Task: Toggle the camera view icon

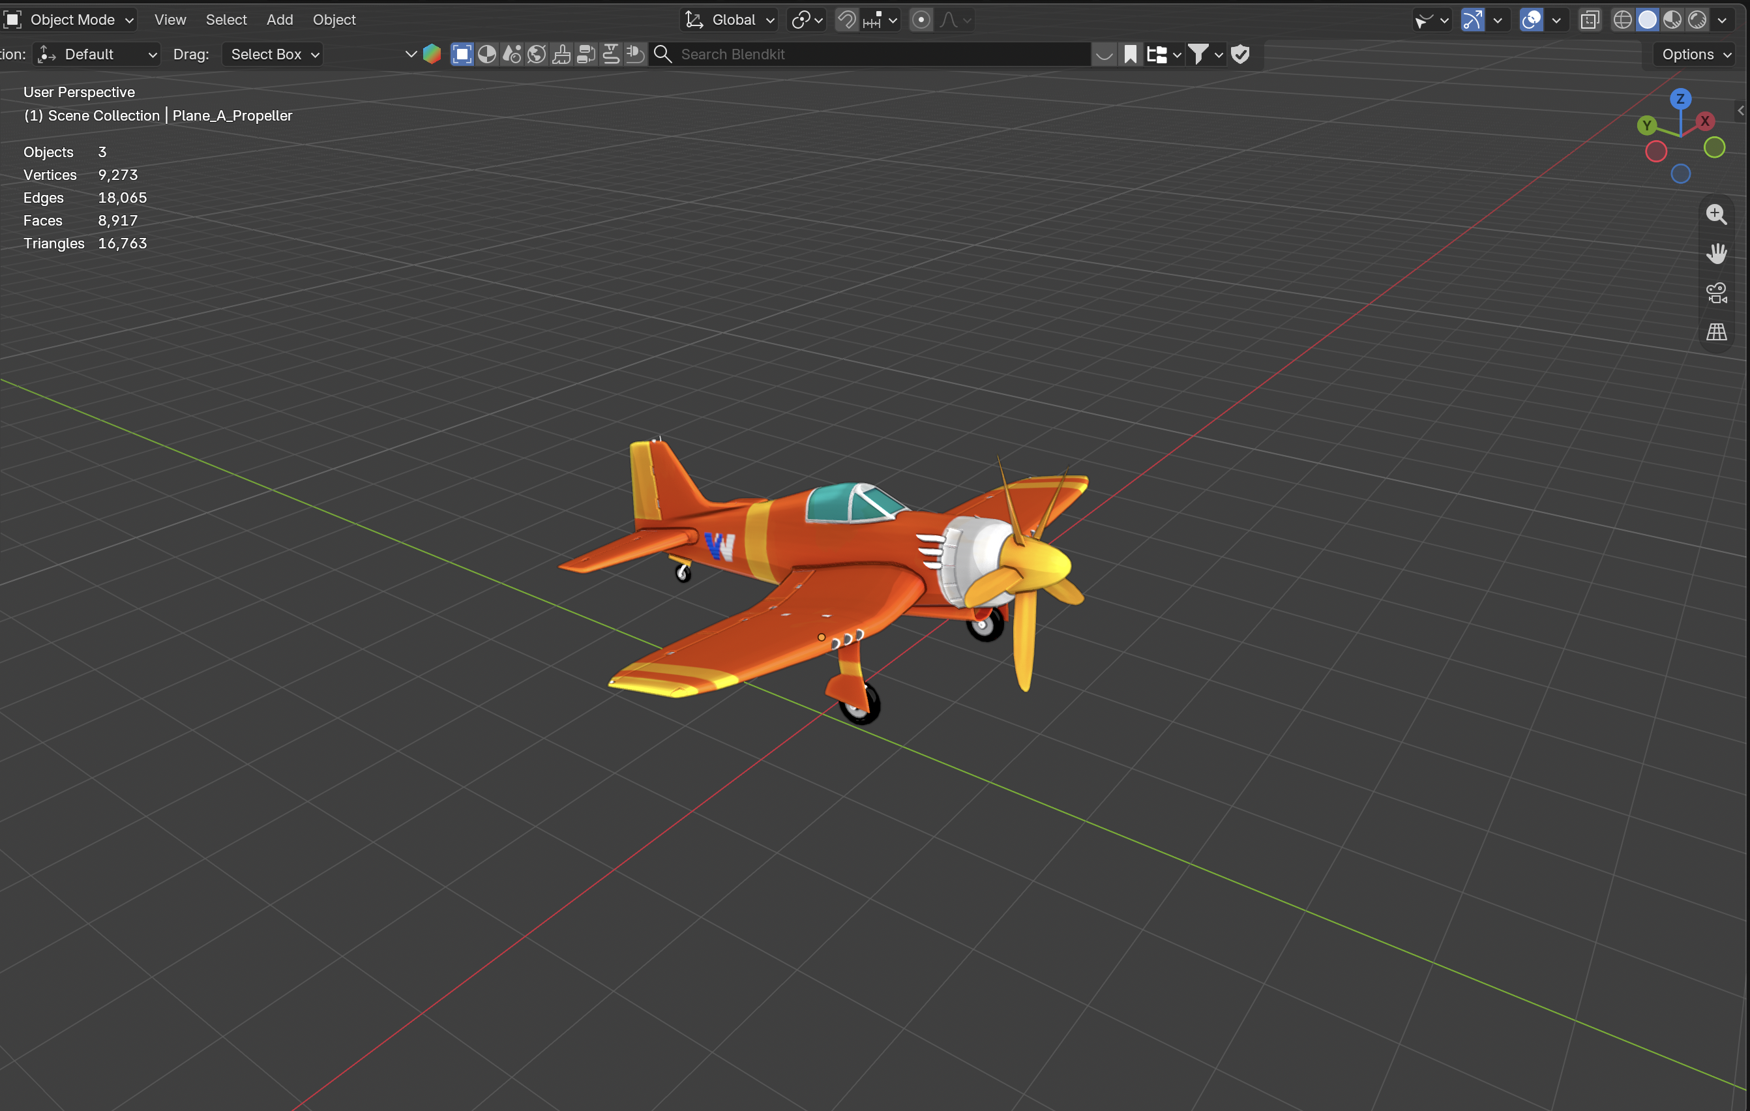Action: [x=1717, y=293]
